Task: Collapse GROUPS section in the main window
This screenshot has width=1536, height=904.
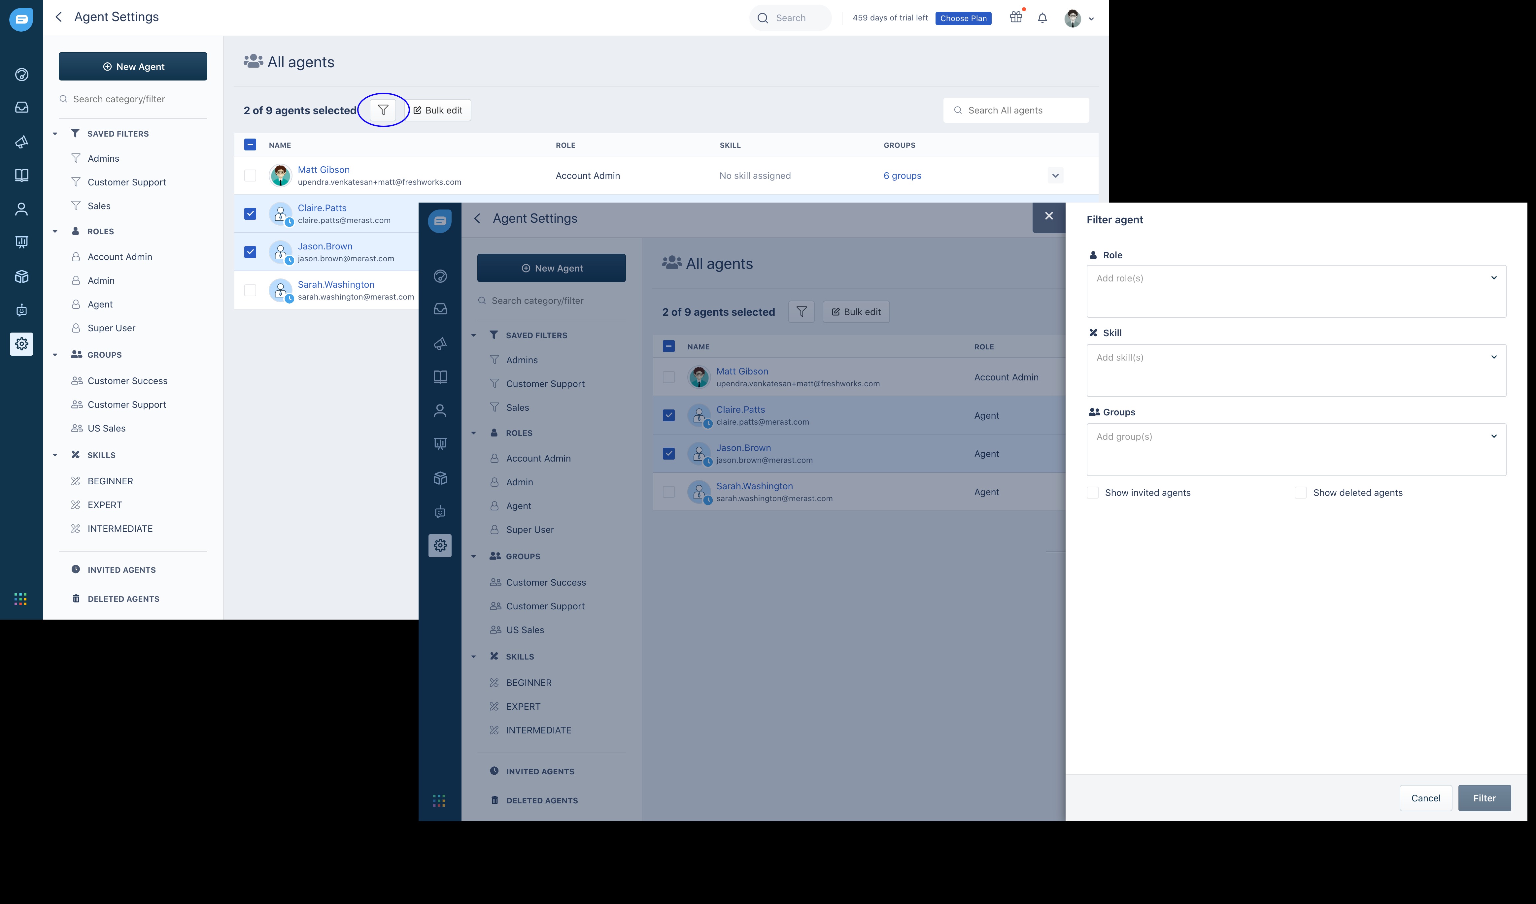Action: [x=55, y=355]
